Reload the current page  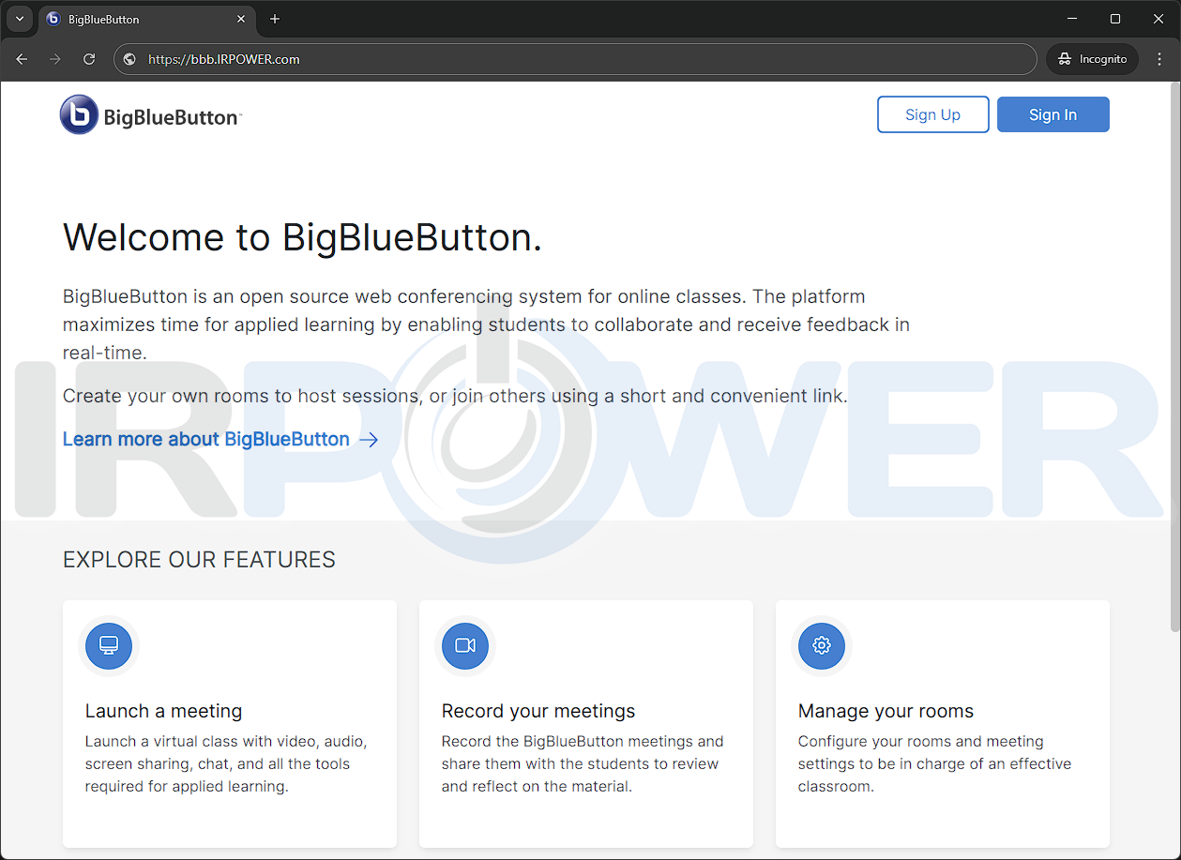[x=88, y=58]
